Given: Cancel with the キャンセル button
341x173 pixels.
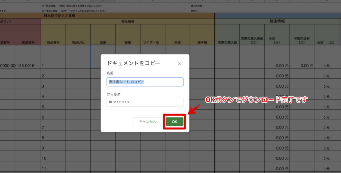Looking at the screenshot, I should (148, 122).
